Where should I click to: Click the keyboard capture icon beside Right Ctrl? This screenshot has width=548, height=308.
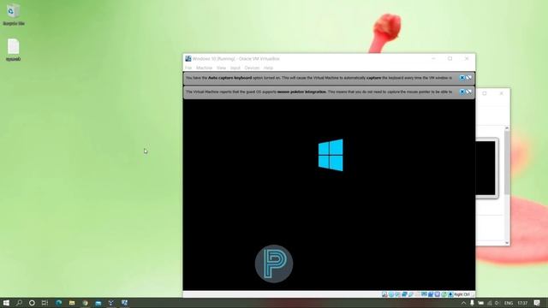pos(450,294)
